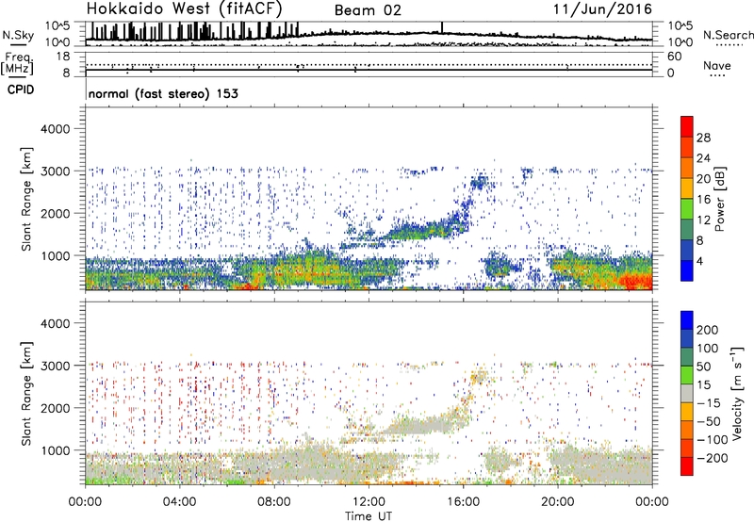
Task: Click velocity colorbar value '-50'
Action: pyautogui.click(x=711, y=421)
